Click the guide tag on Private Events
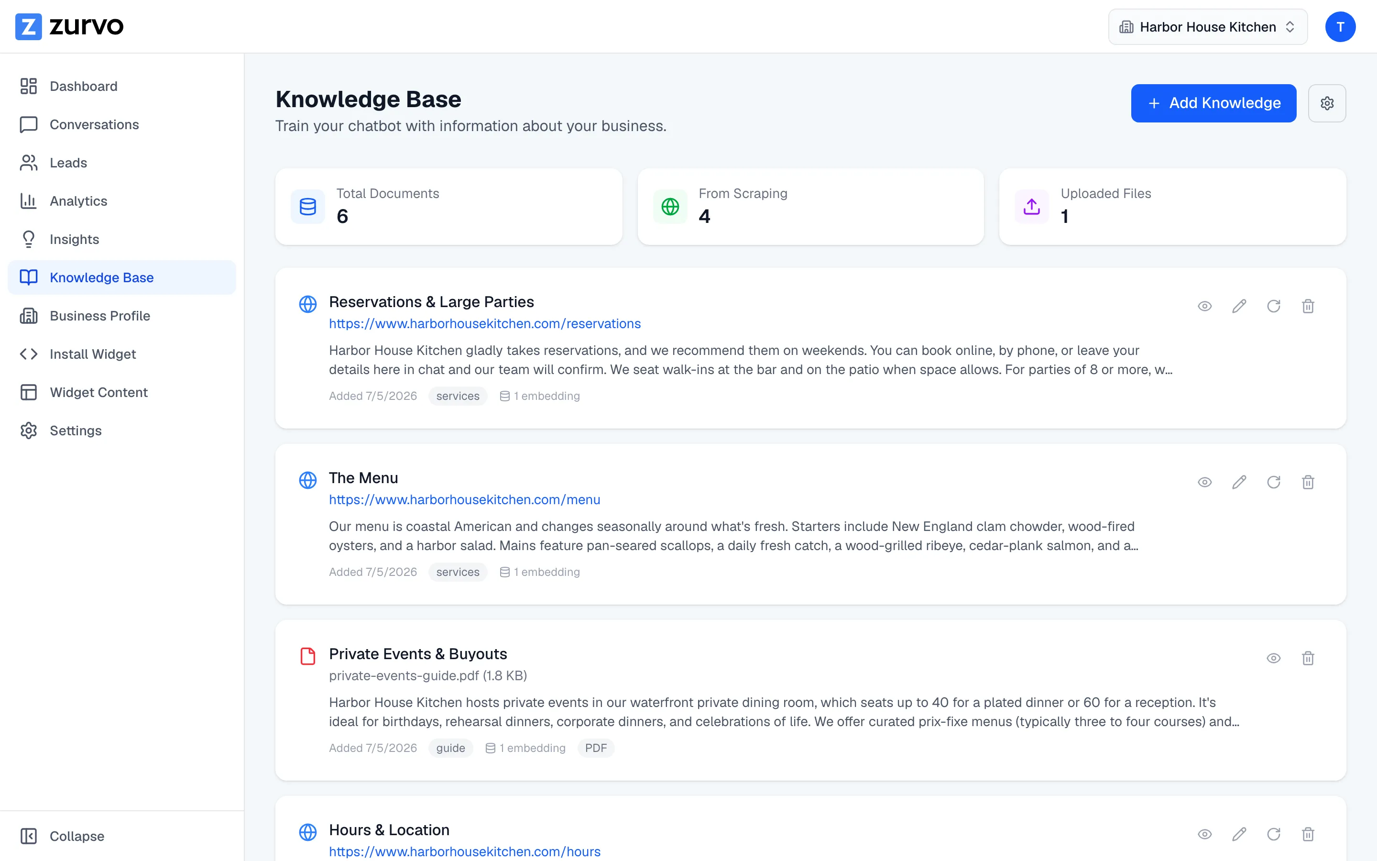Screen dimensions: 1377x861 coord(451,748)
